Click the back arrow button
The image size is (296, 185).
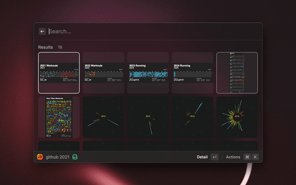(42, 31)
